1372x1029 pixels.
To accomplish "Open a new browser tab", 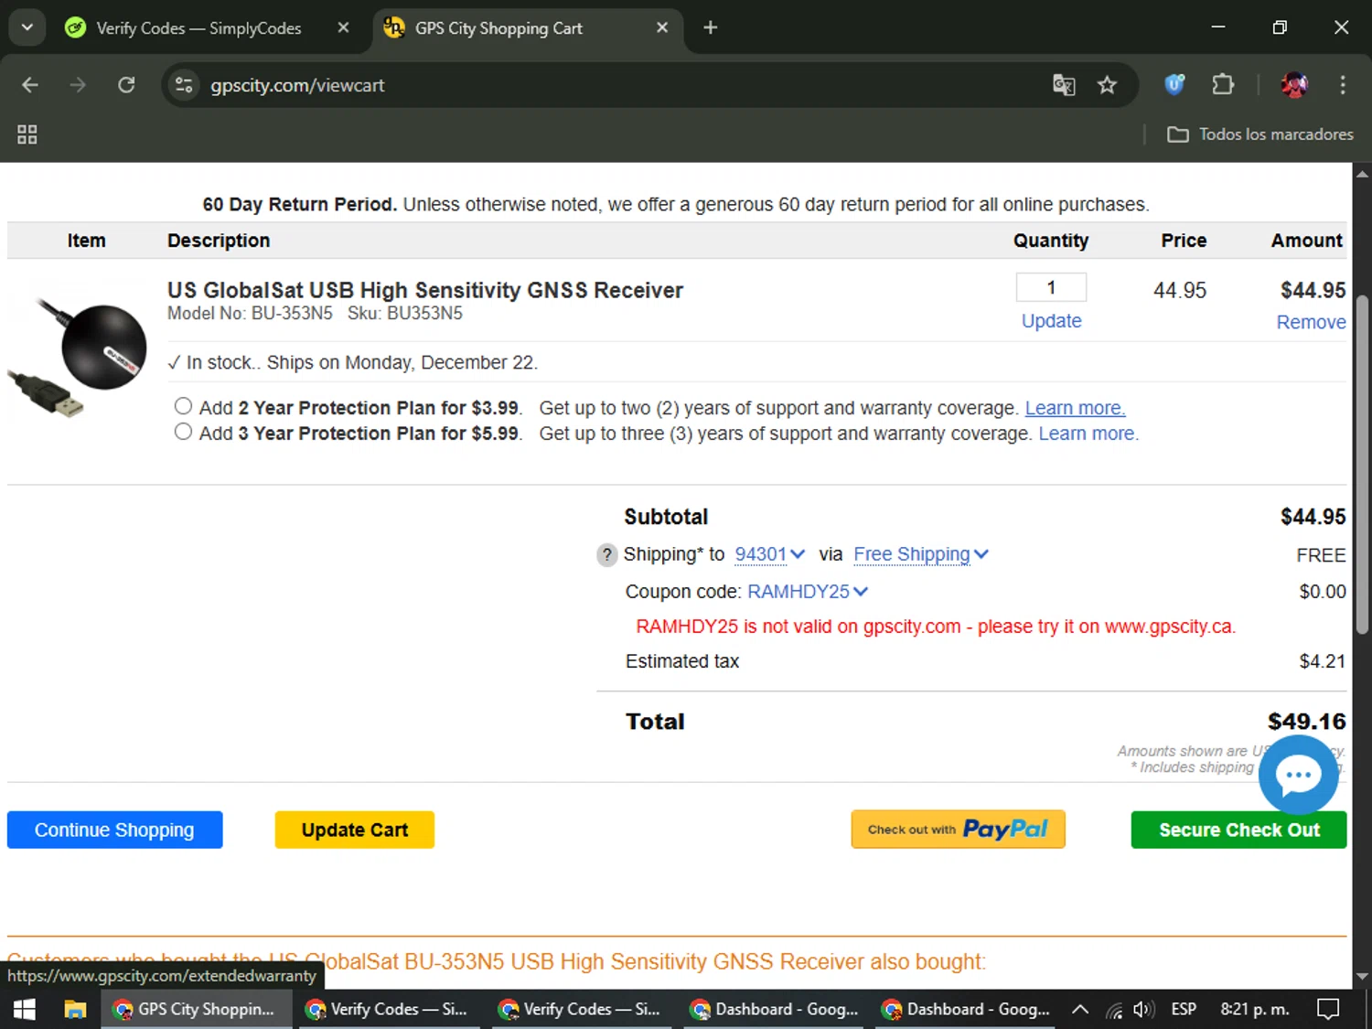I will point(711,27).
